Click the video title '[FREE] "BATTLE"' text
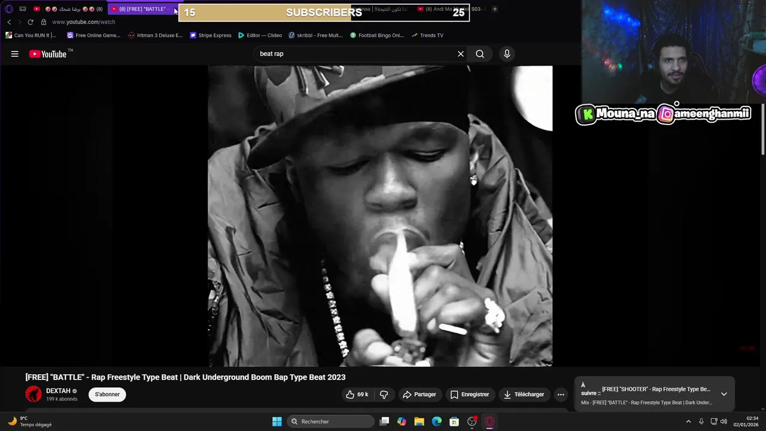This screenshot has height=431, width=766. tap(185, 377)
